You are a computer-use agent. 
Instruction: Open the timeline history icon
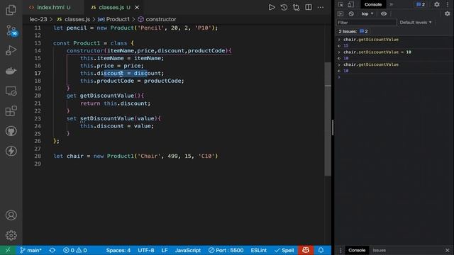click(x=284, y=7)
